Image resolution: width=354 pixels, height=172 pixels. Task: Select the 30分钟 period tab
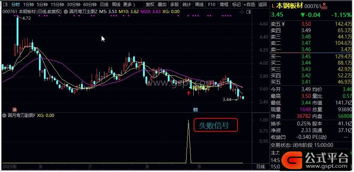(x=74, y=5)
